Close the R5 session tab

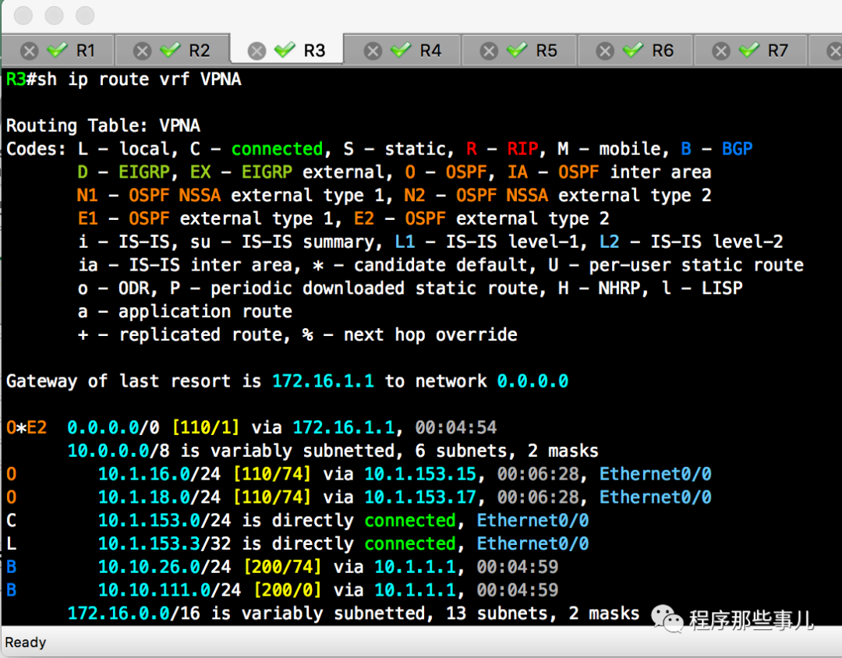(x=489, y=51)
